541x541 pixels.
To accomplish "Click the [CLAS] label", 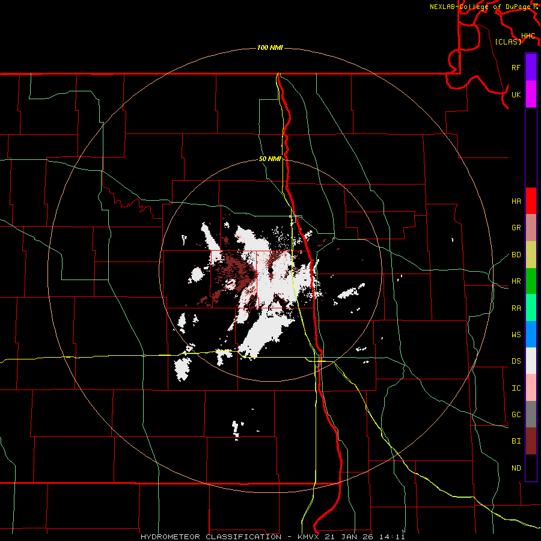I will click(x=508, y=41).
